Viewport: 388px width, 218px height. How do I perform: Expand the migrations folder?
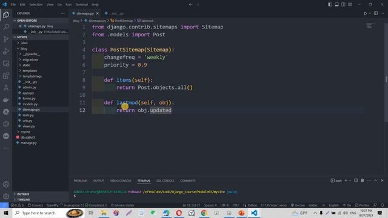click(30, 59)
